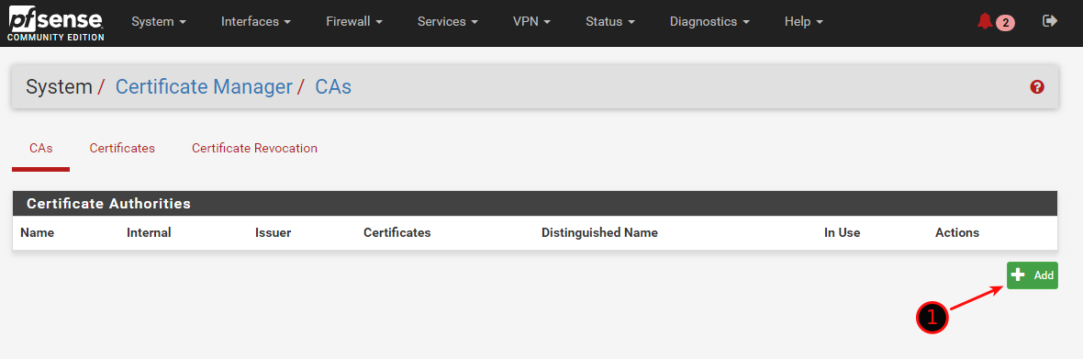This screenshot has height=359, width=1083.
Task: Select the CAs tab
Action: click(x=40, y=149)
